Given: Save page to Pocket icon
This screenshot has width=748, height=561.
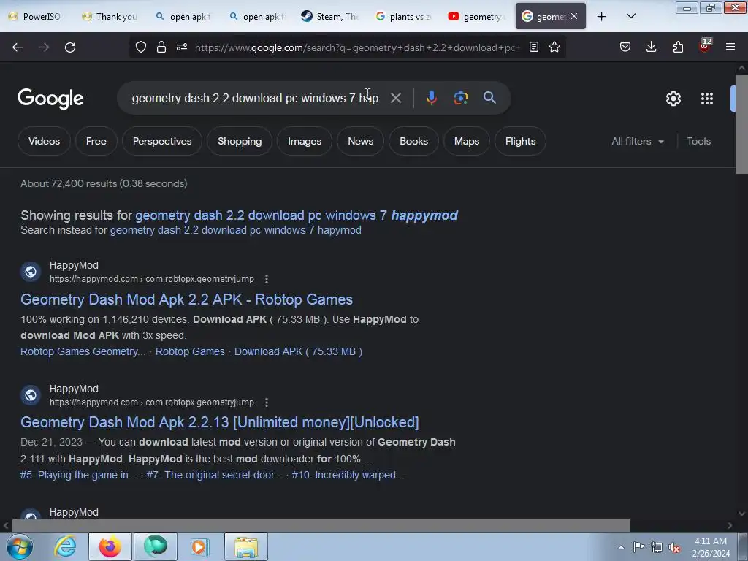Looking at the screenshot, I should pyautogui.click(x=625, y=47).
